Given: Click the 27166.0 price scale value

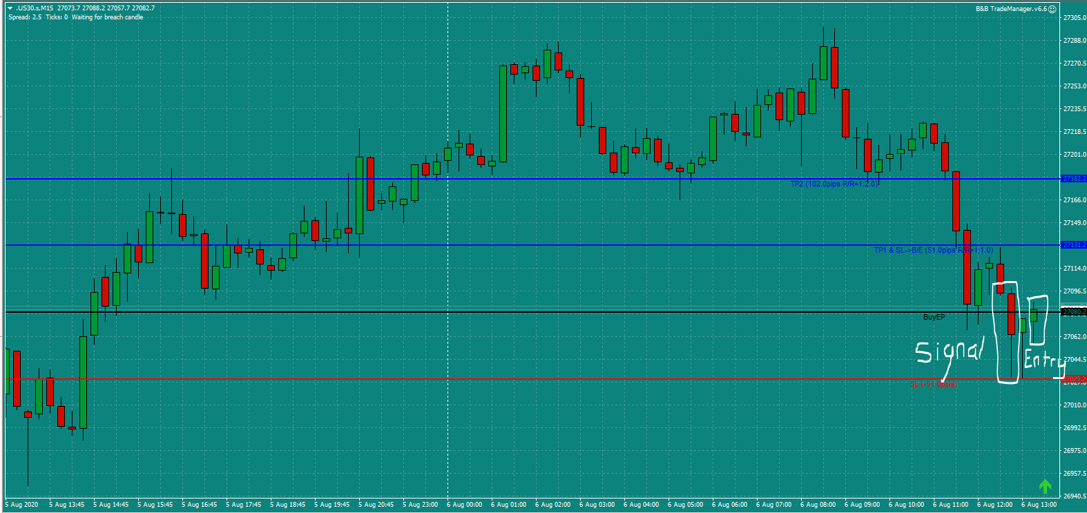Looking at the screenshot, I should [1075, 200].
